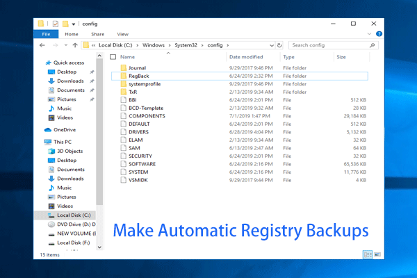Expand the chevron after Windows breadcrumb

tap(170, 45)
